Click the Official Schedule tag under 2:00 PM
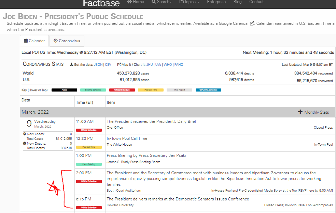The width and height of the screenshot is (336, 213). point(89,181)
